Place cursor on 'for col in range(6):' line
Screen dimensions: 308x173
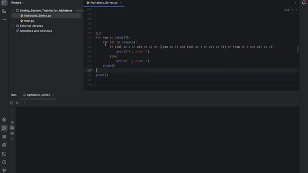[x=120, y=42]
